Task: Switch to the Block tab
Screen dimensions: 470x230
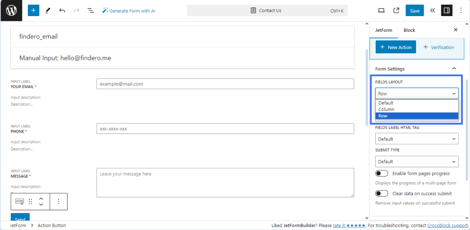Action: (409, 30)
